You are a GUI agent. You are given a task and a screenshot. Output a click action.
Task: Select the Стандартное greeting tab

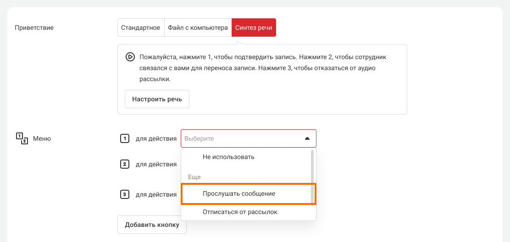point(140,27)
